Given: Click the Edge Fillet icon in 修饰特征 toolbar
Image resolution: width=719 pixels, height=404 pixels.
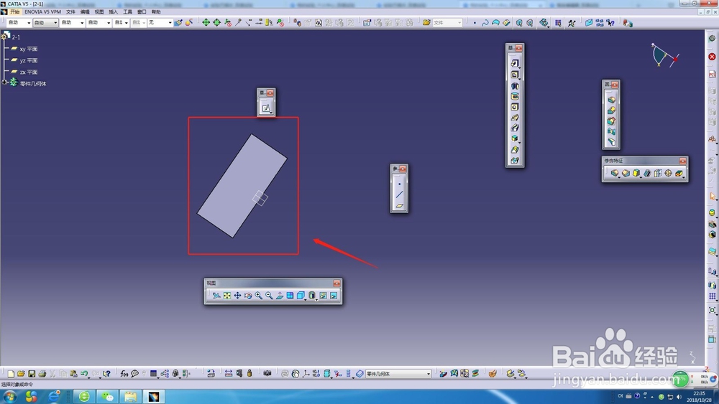Looking at the screenshot, I should (615, 174).
